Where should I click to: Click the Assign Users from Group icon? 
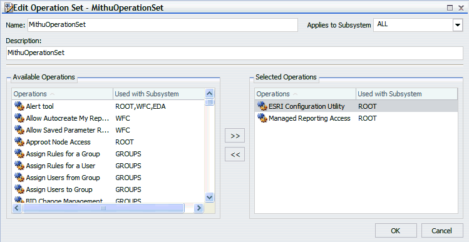[19, 178]
